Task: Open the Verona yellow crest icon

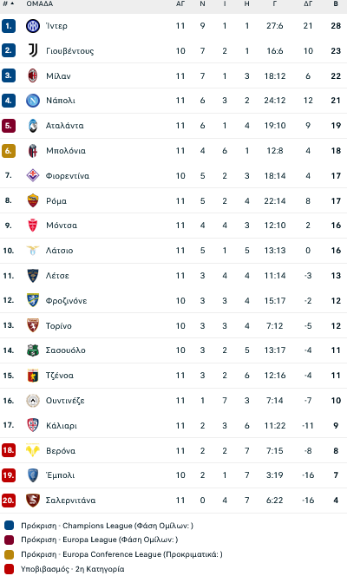Action: [33, 450]
